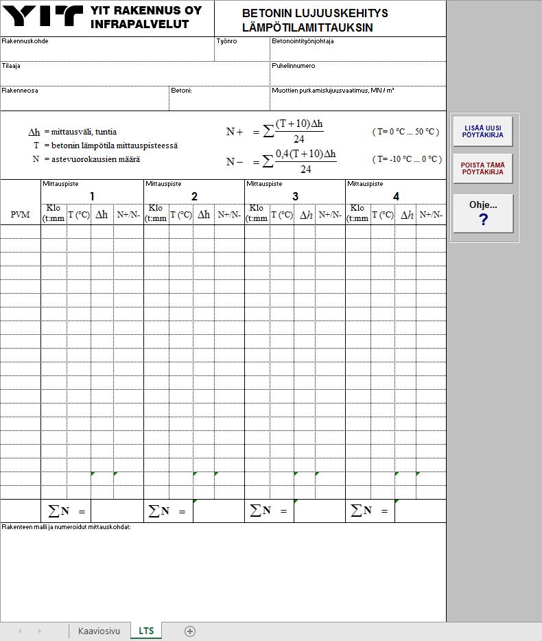The image size is (542, 641).
Task: Open the Ohje... help button
Action: [483, 213]
